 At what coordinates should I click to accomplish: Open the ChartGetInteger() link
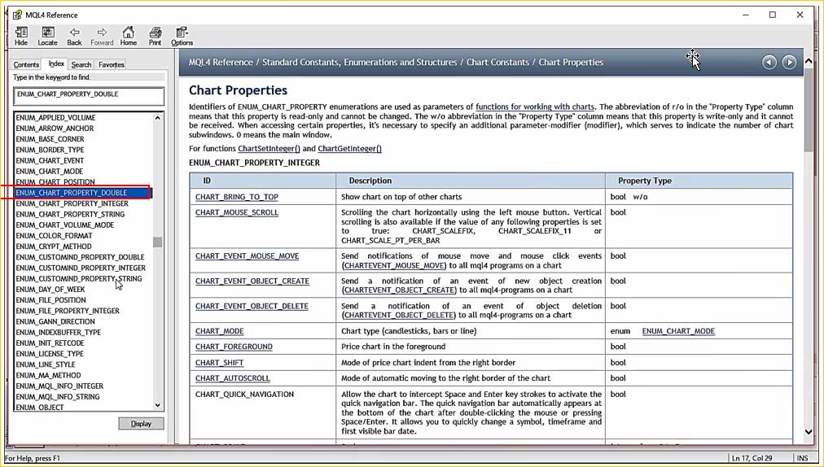coord(350,149)
